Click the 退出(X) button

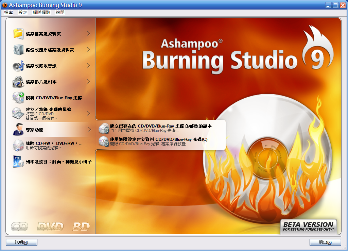point(325,242)
